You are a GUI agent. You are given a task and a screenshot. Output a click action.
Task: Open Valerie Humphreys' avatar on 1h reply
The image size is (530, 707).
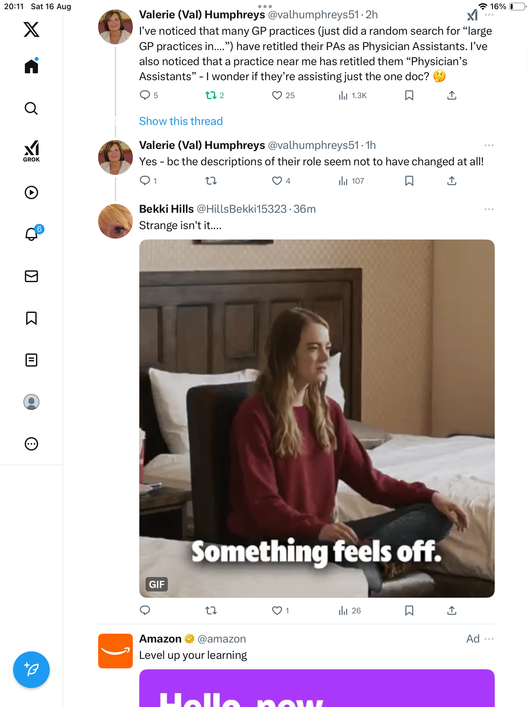tap(115, 157)
